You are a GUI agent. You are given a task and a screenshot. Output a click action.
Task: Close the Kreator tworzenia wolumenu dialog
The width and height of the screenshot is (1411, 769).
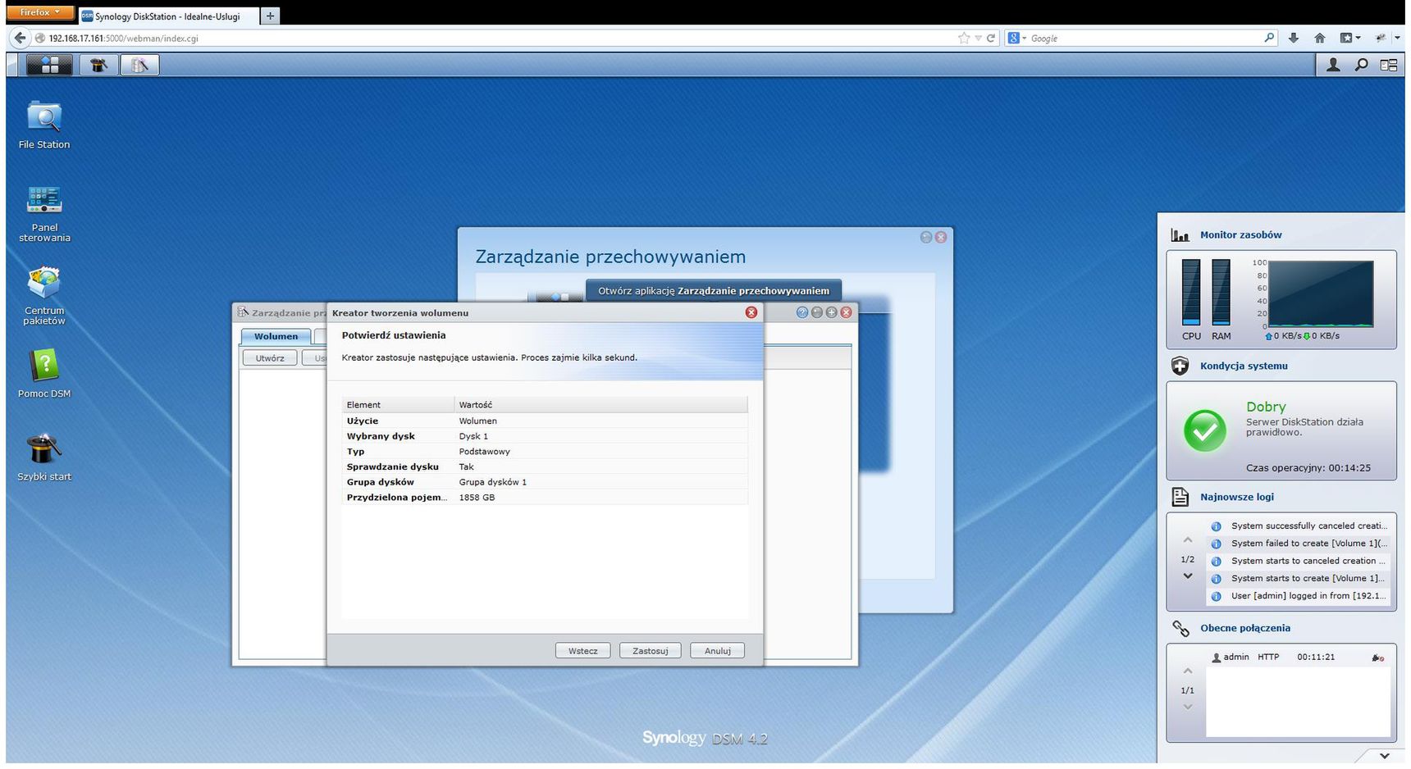point(751,312)
